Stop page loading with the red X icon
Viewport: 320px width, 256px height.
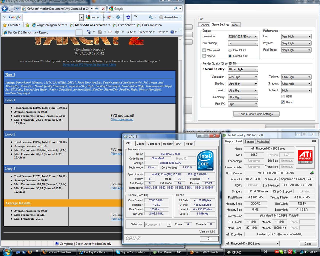pyautogui.click(x=103, y=9)
